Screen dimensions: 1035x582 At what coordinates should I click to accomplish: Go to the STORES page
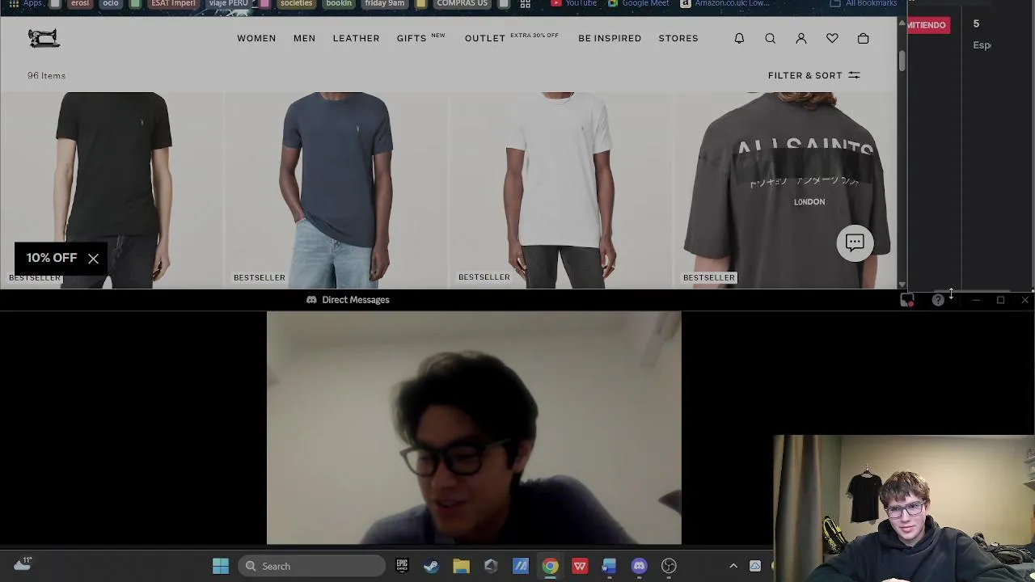(678, 38)
